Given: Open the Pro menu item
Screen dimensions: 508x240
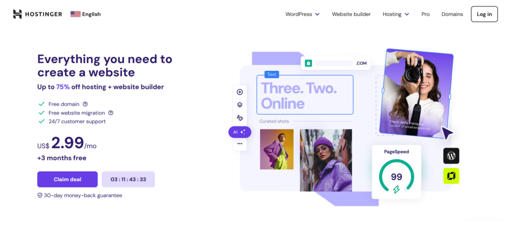Looking at the screenshot, I should (x=425, y=14).
